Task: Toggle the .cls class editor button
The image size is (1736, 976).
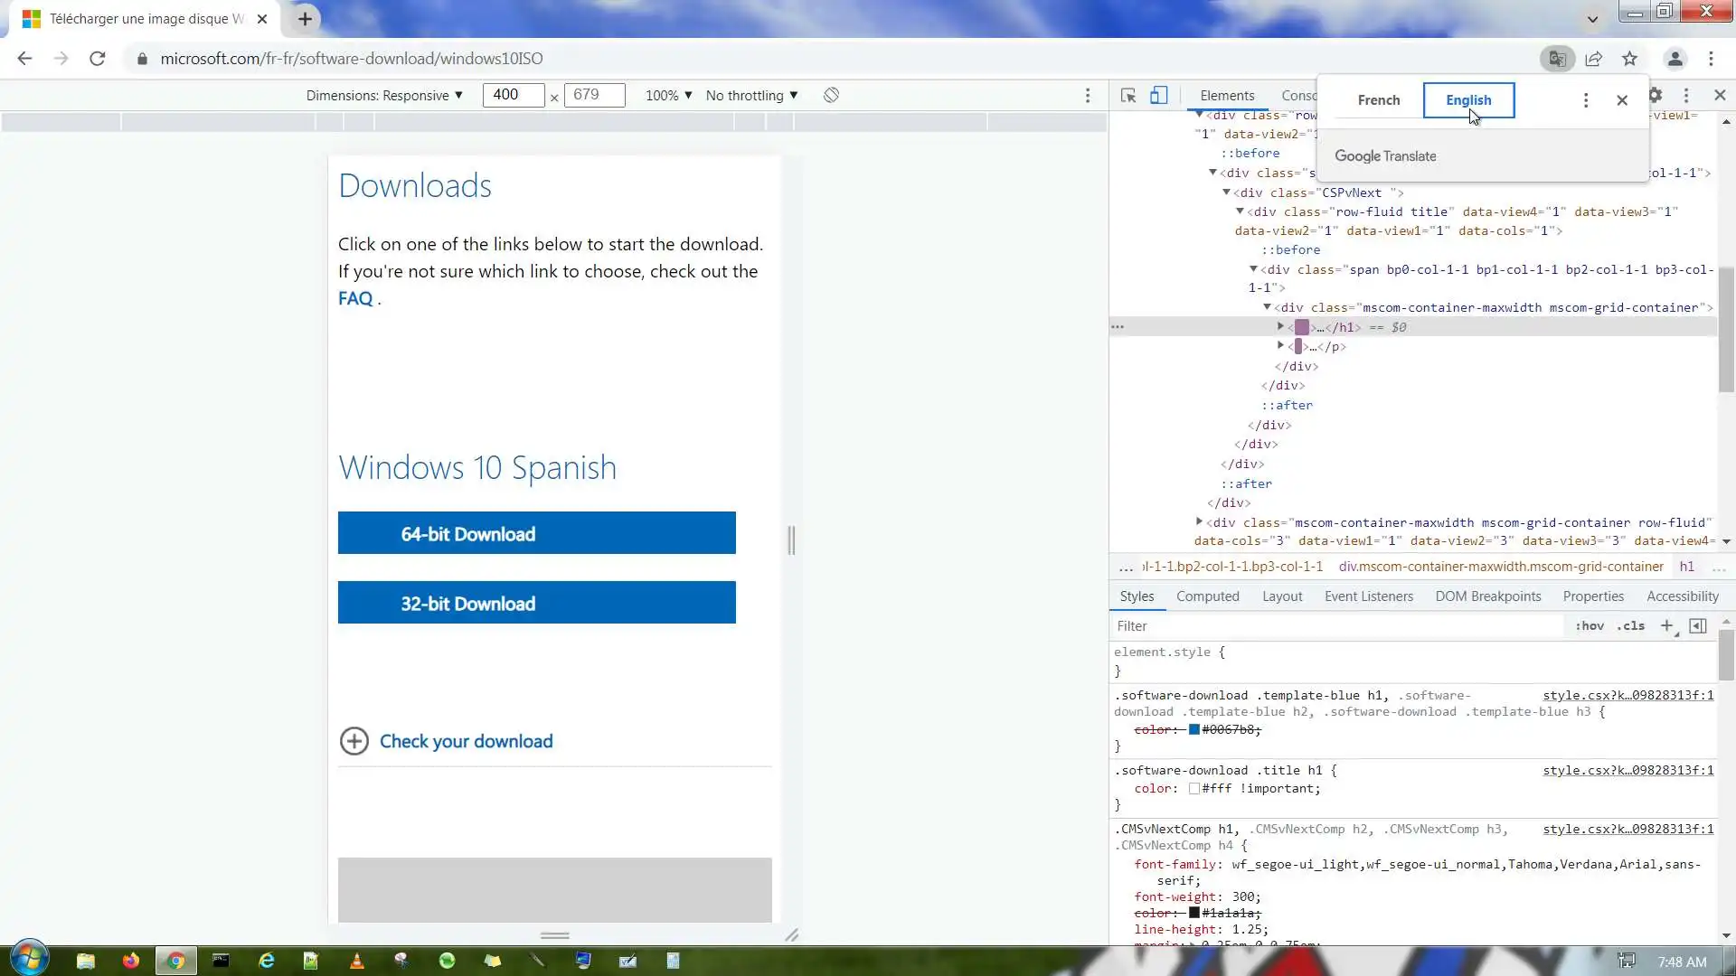Action: tap(1631, 625)
